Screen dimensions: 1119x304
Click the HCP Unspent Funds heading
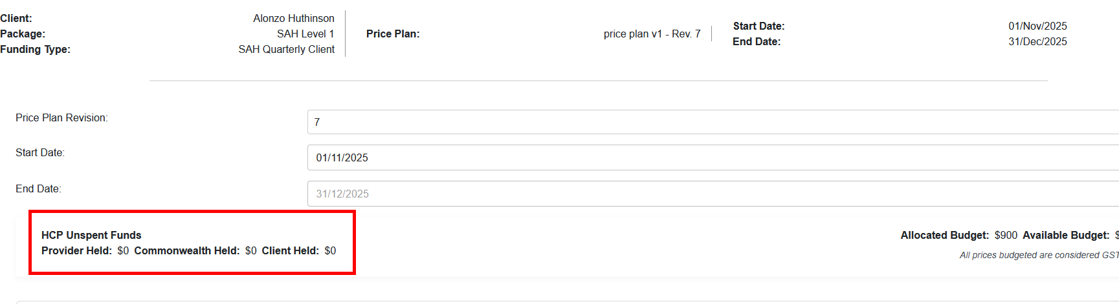pos(91,235)
